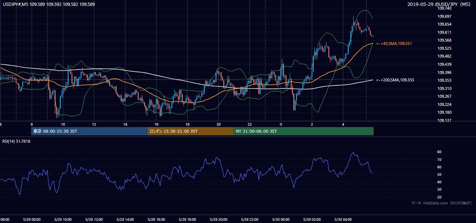Click the 109.697 price axis label

tap(444, 16)
